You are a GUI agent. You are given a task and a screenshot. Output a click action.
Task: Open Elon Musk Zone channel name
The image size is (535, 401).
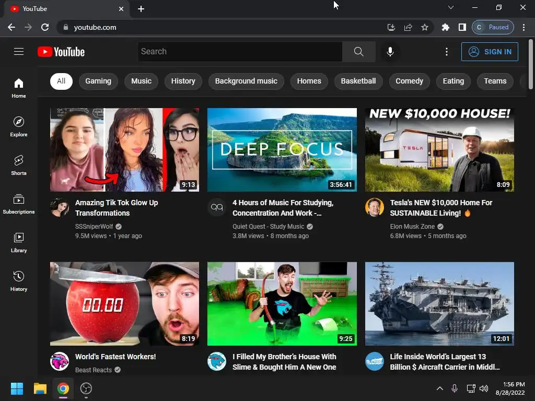[412, 227]
